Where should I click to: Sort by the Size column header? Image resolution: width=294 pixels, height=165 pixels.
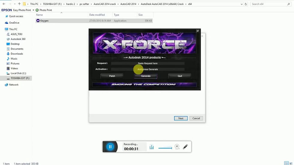click(x=140, y=15)
